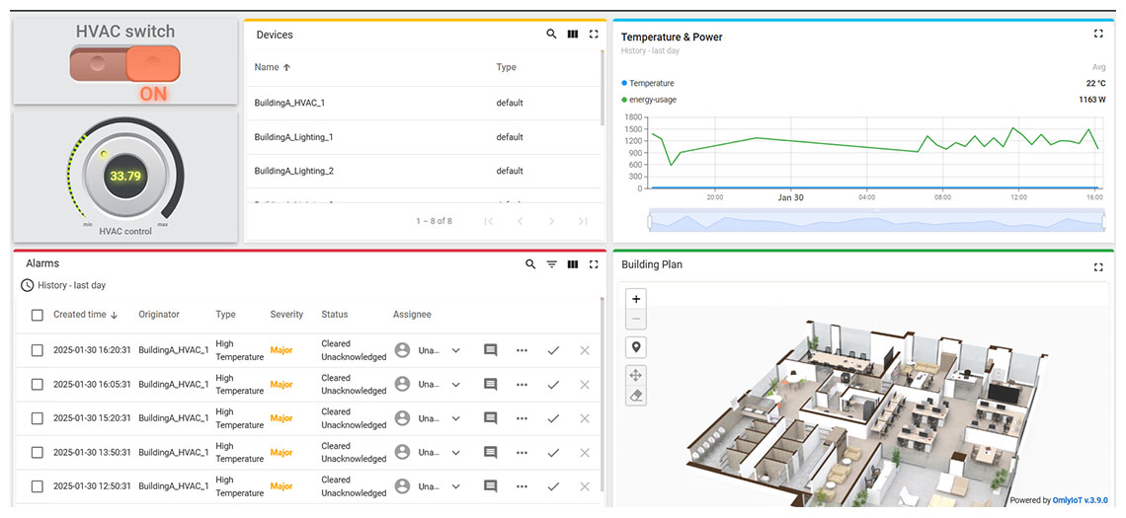Viewport: 1126px width, 518px height.
Task: Open more options for the 12:50:31 alarm
Action: point(522,486)
